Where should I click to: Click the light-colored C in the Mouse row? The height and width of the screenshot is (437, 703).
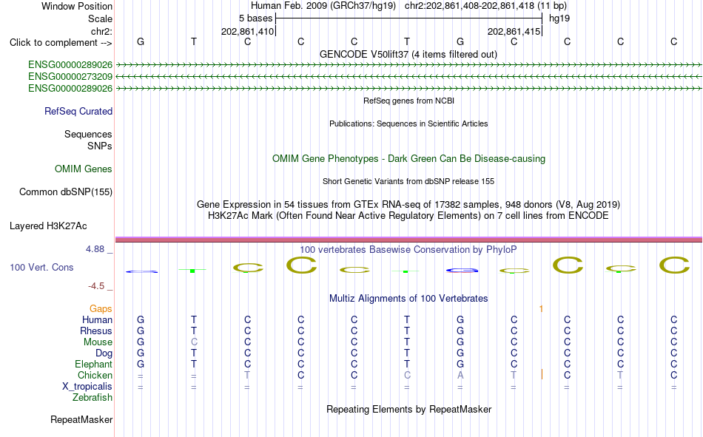pos(194,342)
